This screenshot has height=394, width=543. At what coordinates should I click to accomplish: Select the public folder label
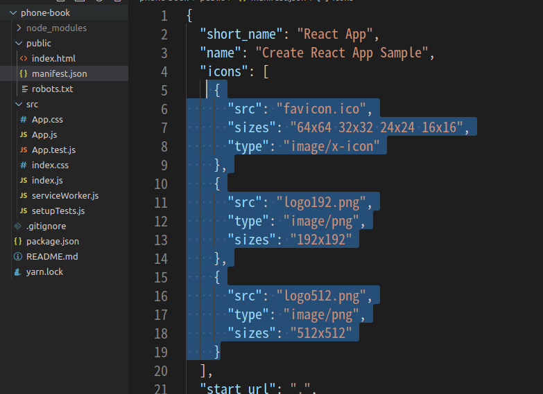(39, 44)
